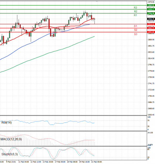Select the 2892.05 support price tag
155x164 pixels.
pos(151,32)
